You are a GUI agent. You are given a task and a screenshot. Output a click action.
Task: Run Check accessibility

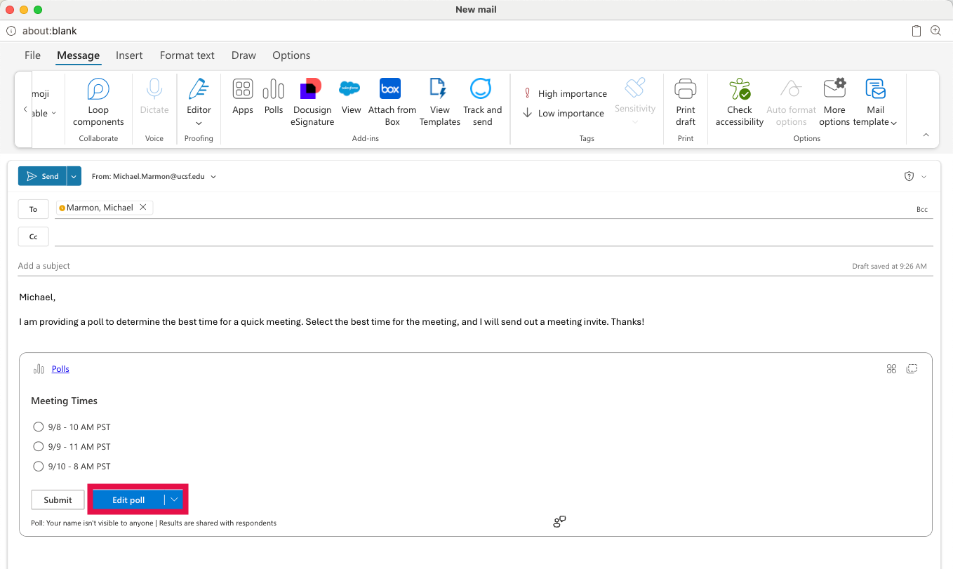click(x=739, y=102)
